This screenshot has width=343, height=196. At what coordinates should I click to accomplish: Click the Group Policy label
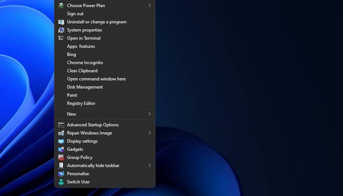80,157
